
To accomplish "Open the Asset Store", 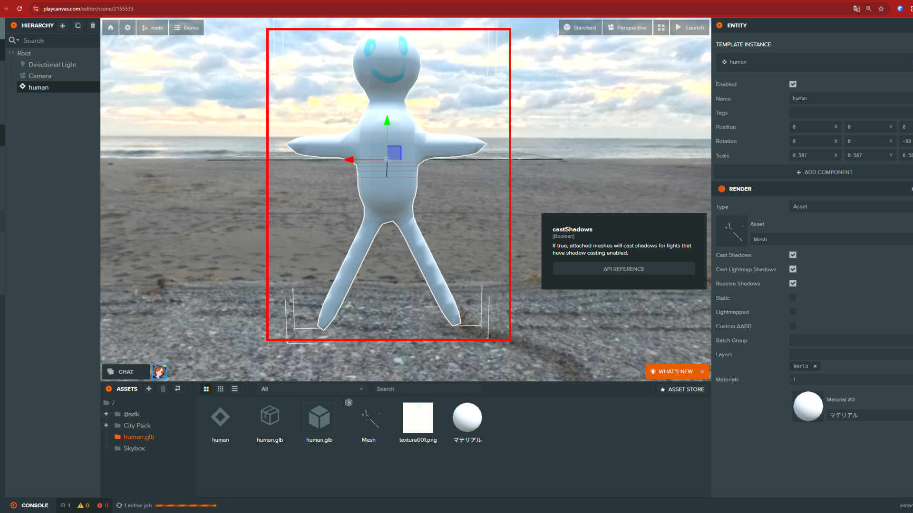I will 682,389.
